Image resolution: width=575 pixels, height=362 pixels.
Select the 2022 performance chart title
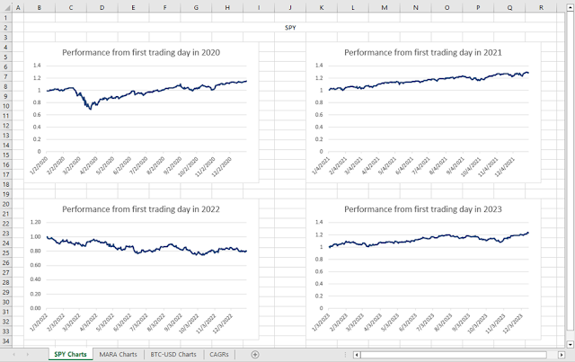pos(141,209)
